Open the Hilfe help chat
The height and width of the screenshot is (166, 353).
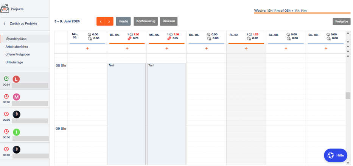tap(336, 155)
